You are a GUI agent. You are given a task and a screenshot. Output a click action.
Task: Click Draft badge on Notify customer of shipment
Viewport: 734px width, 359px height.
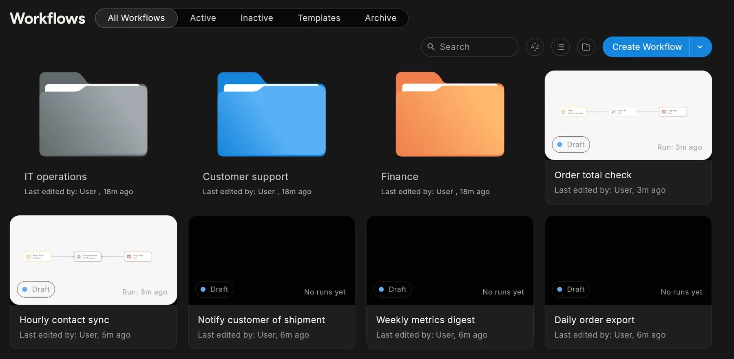214,289
